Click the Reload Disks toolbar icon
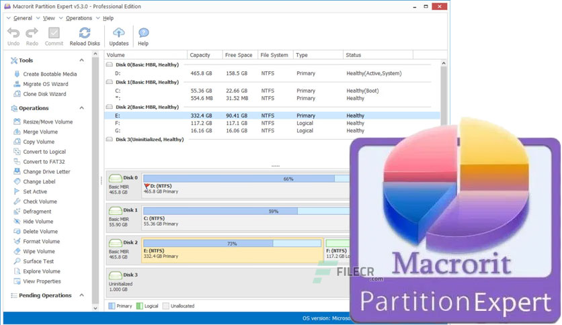 85,34
